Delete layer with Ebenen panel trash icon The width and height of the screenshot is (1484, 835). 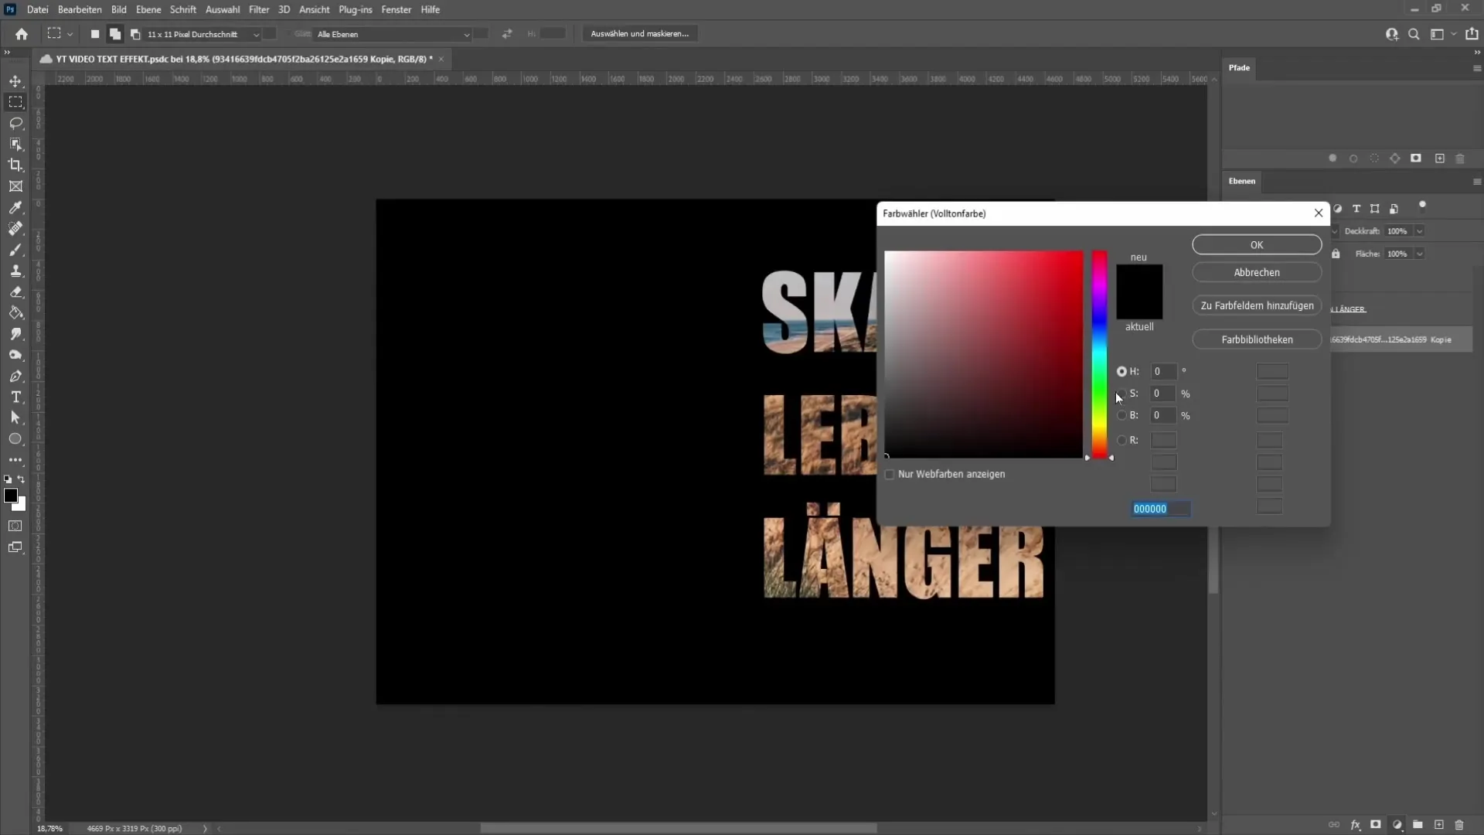[x=1459, y=825]
